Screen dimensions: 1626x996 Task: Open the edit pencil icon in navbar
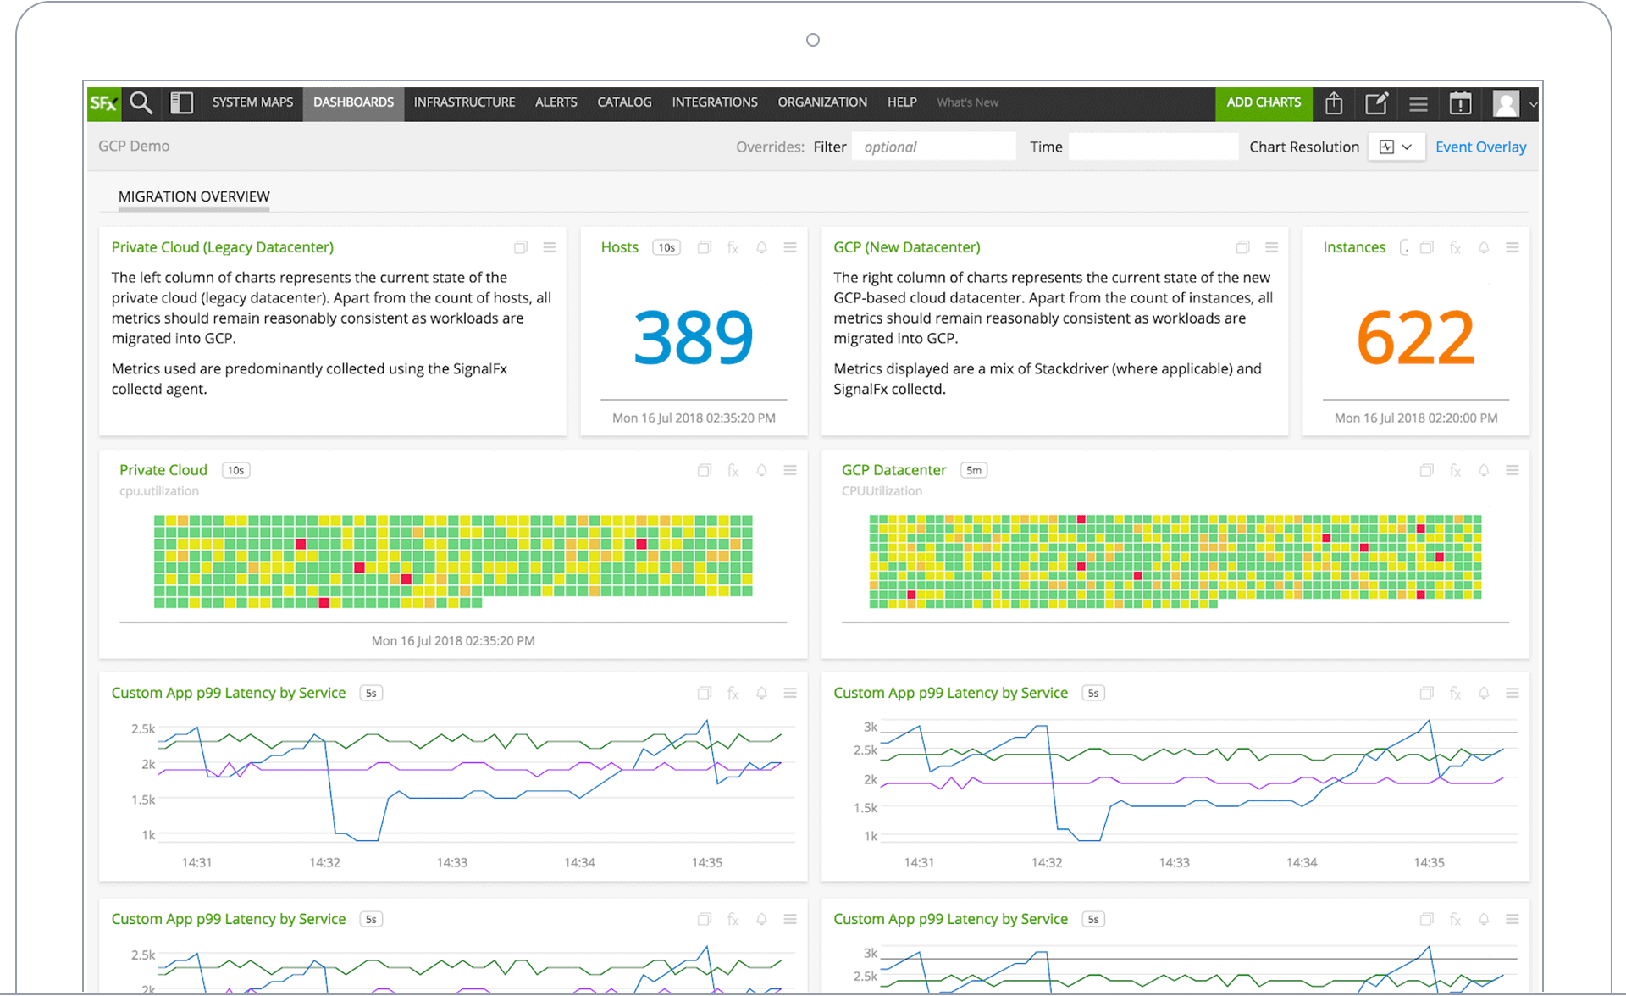point(1376,103)
